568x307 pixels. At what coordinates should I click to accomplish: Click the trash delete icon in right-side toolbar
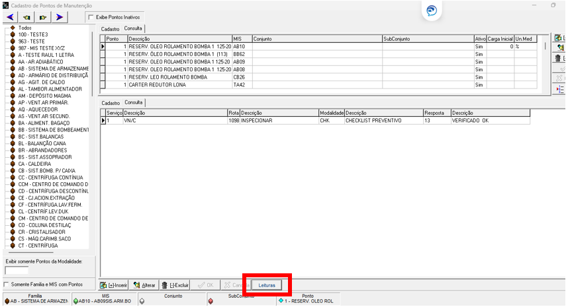point(558,58)
